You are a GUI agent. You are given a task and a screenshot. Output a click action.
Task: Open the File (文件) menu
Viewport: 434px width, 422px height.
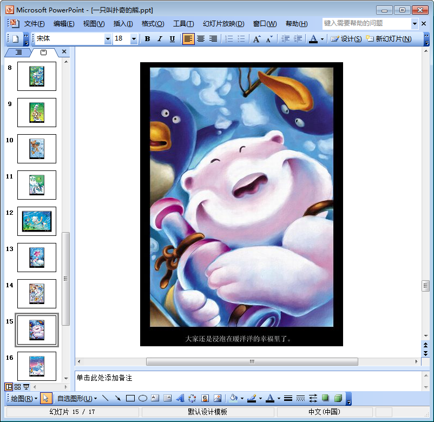(x=34, y=24)
